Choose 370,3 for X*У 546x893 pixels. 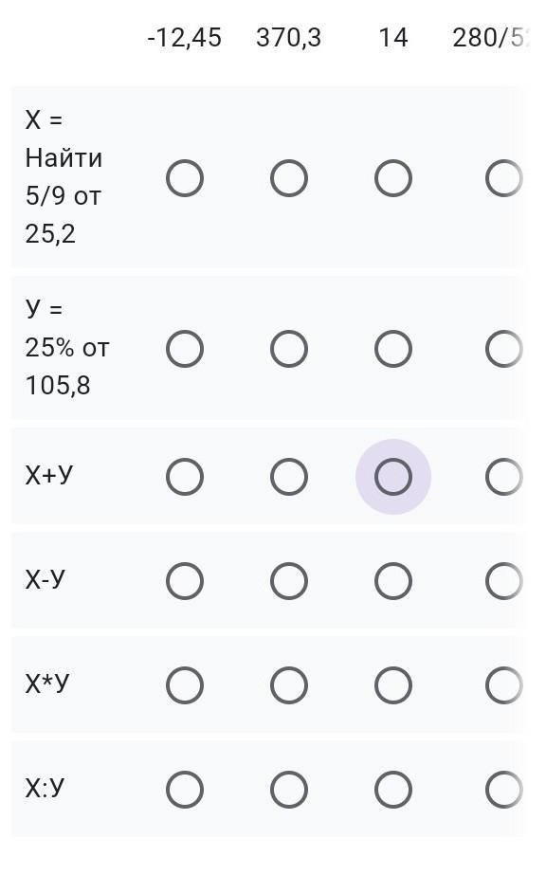[x=289, y=685]
